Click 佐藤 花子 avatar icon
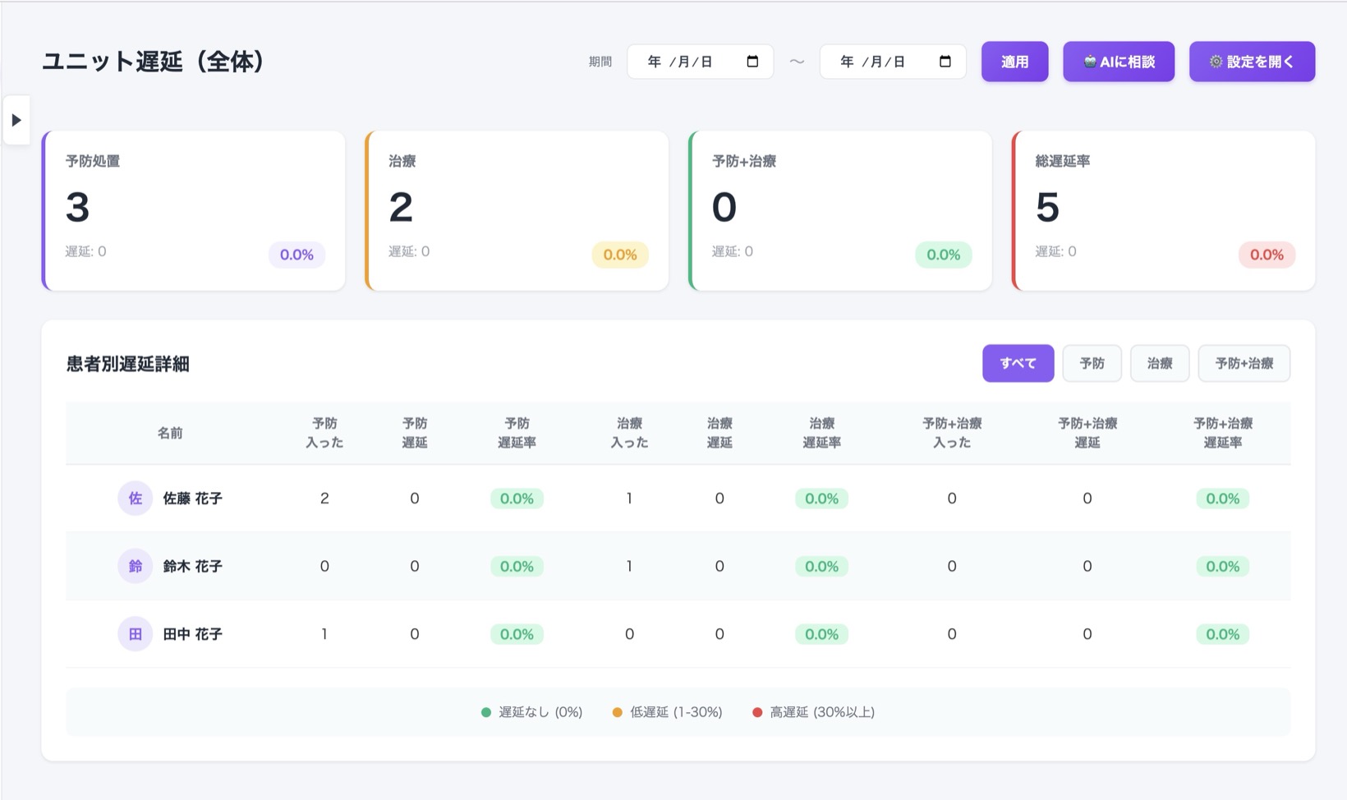This screenshot has height=800, width=1347. [x=136, y=499]
